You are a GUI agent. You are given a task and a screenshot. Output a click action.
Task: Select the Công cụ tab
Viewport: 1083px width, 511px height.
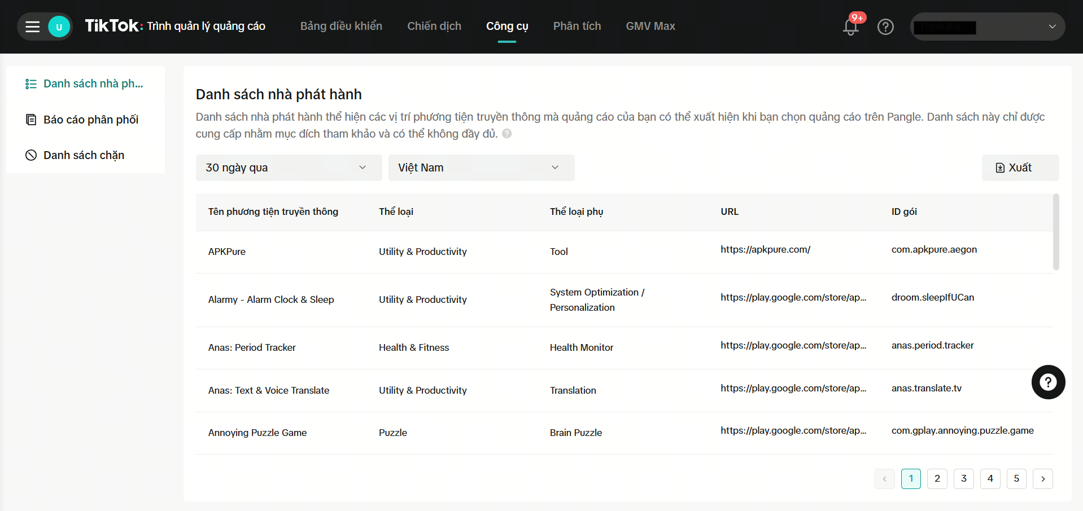[507, 26]
